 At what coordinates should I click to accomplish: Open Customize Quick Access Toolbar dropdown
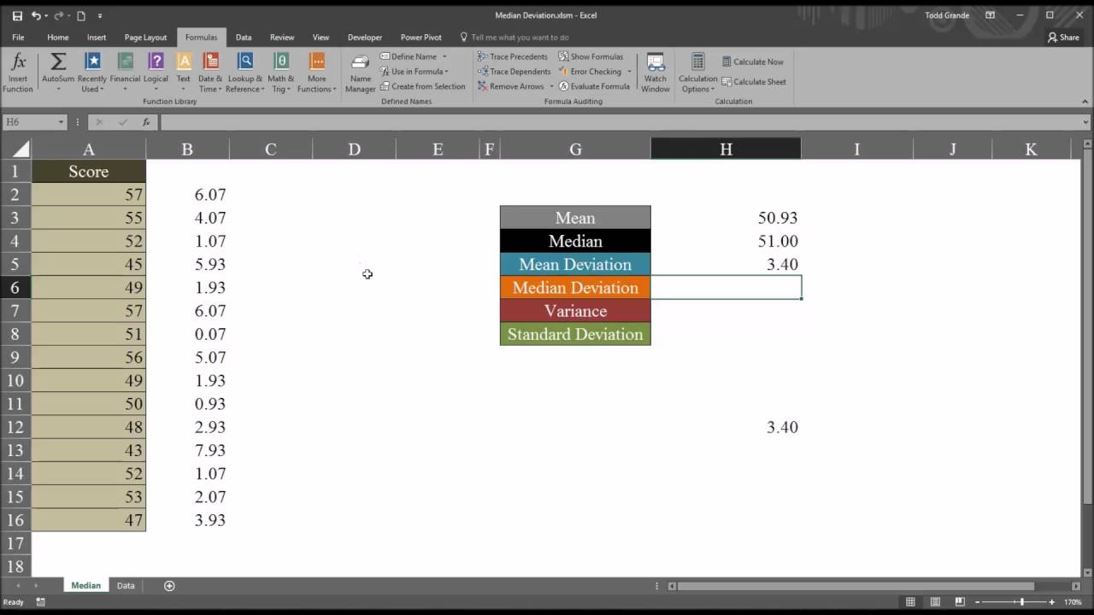(100, 15)
